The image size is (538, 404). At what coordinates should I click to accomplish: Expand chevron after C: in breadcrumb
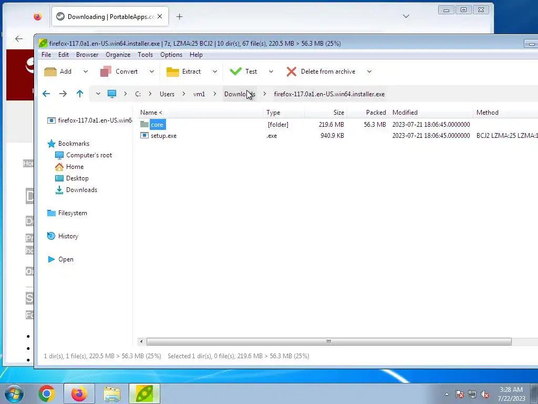[150, 94]
